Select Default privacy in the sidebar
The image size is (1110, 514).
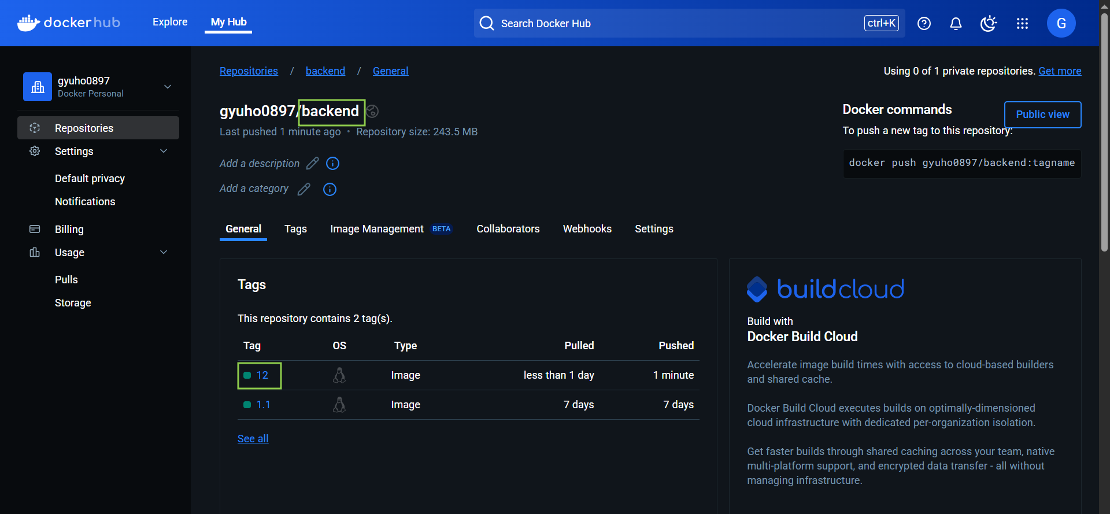pos(90,179)
